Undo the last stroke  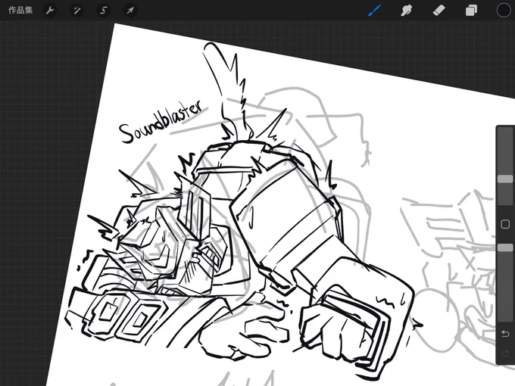[505, 334]
